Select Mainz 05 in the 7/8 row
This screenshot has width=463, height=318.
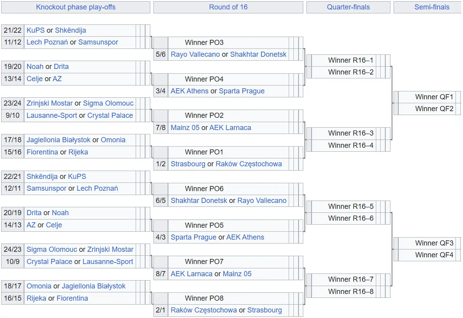[x=185, y=128]
